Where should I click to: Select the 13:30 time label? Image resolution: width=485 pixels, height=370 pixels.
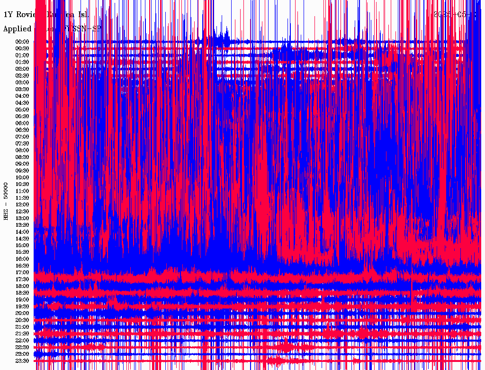coord(22,225)
